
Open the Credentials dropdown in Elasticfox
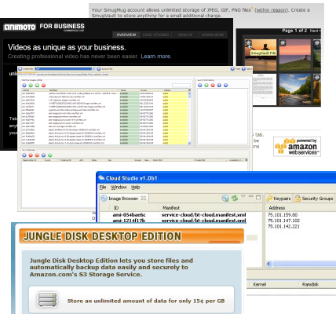pos(64,68)
